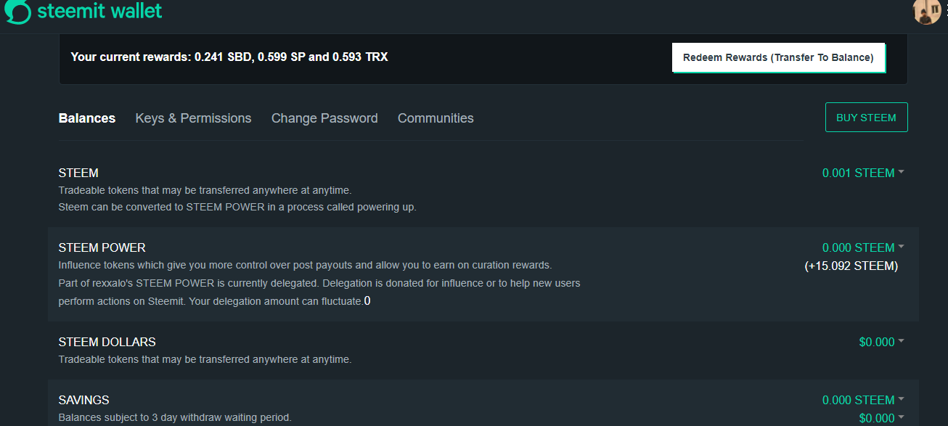The height and width of the screenshot is (426, 948).
Task: Click the "steemit wallet" title text
Action: point(99,11)
